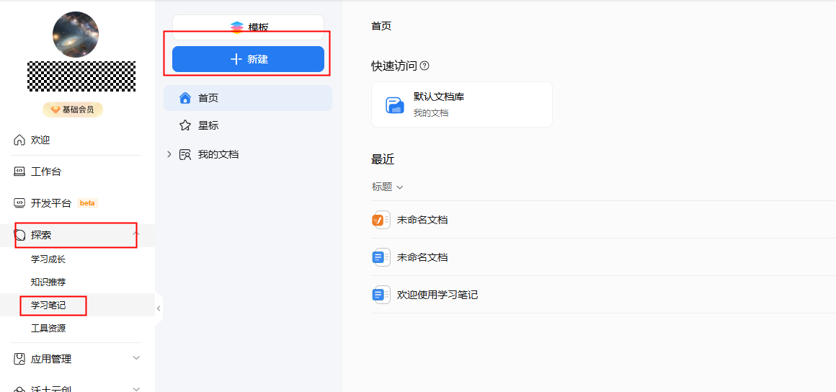Click the star icon beside 星标
The height and width of the screenshot is (392, 836).
[185, 126]
